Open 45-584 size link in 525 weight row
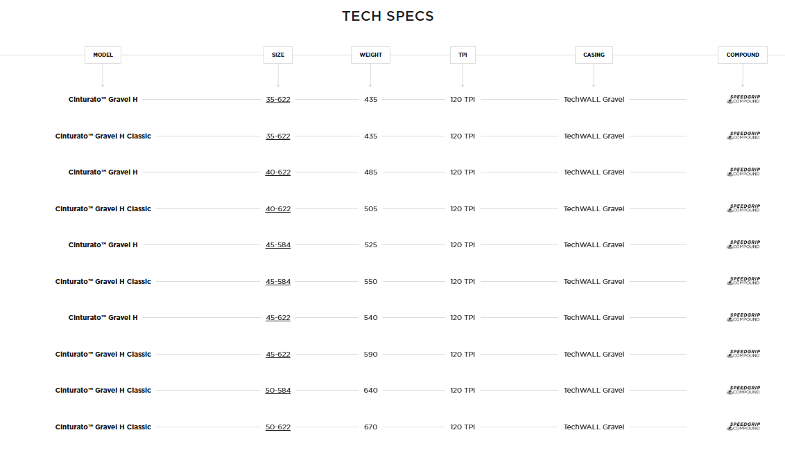Viewport: 785px width, 455px height. pos(278,245)
